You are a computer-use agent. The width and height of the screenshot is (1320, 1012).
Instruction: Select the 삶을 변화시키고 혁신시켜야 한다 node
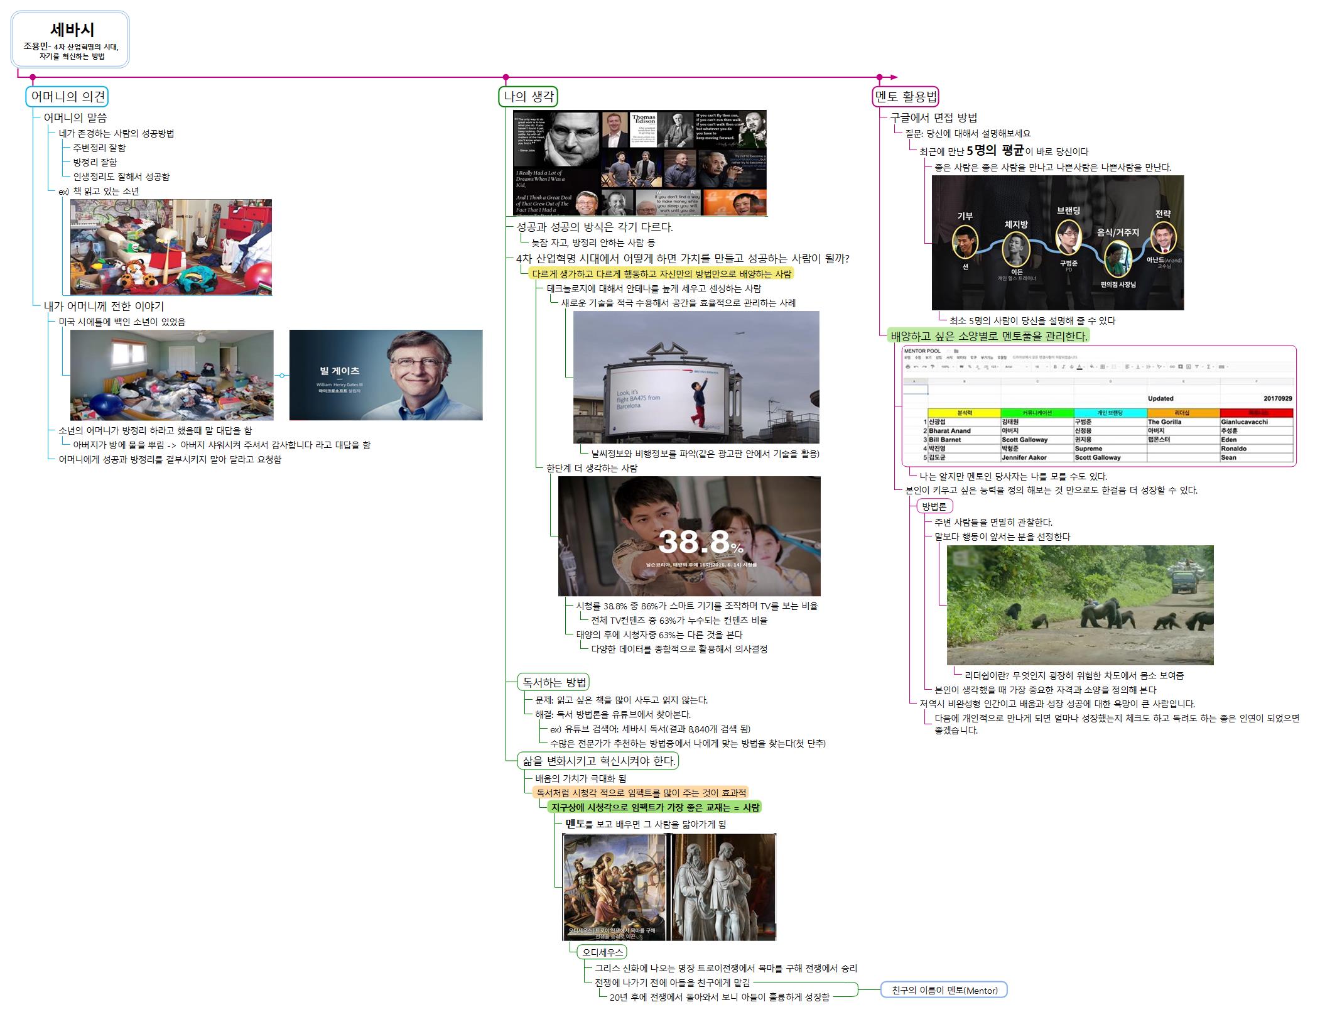(598, 761)
